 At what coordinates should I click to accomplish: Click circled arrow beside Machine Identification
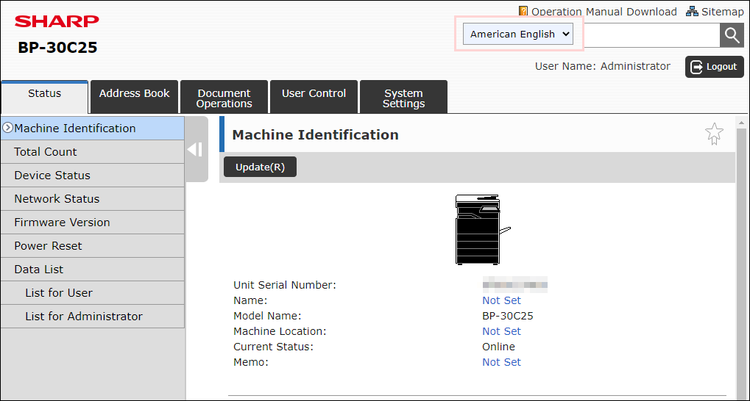[7, 128]
